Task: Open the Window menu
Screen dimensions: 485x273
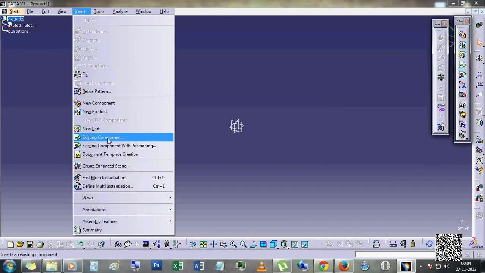Action: (x=143, y=11)
